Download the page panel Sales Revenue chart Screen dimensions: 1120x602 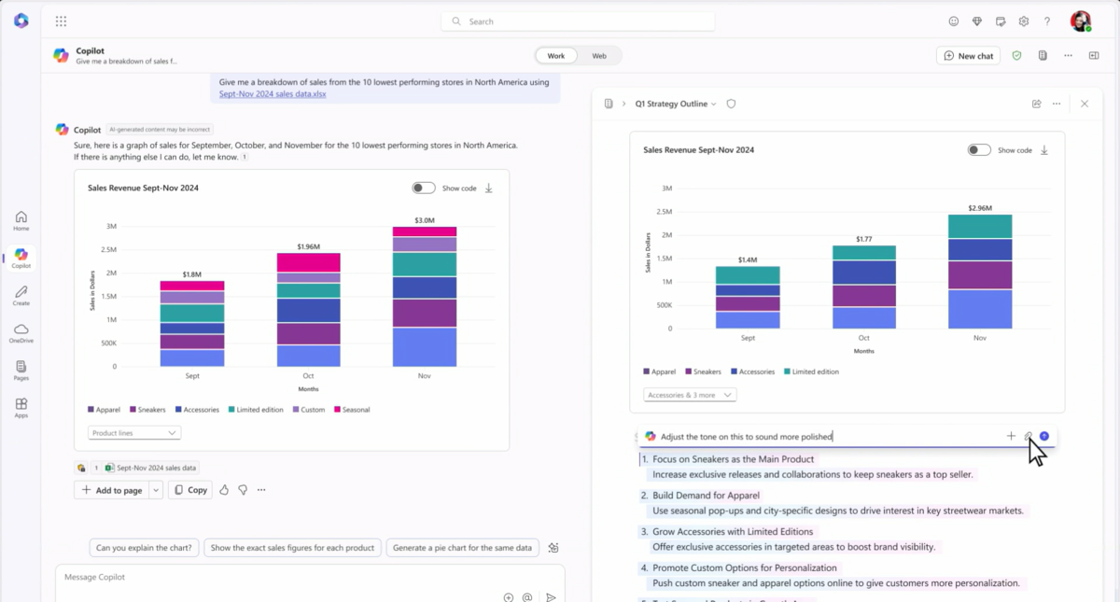point(1044,149)
